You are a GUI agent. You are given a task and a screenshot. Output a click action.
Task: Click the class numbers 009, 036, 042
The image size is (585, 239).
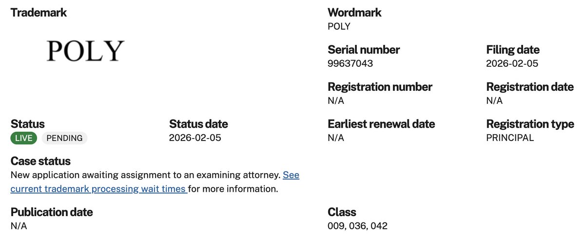coord(358,226)
